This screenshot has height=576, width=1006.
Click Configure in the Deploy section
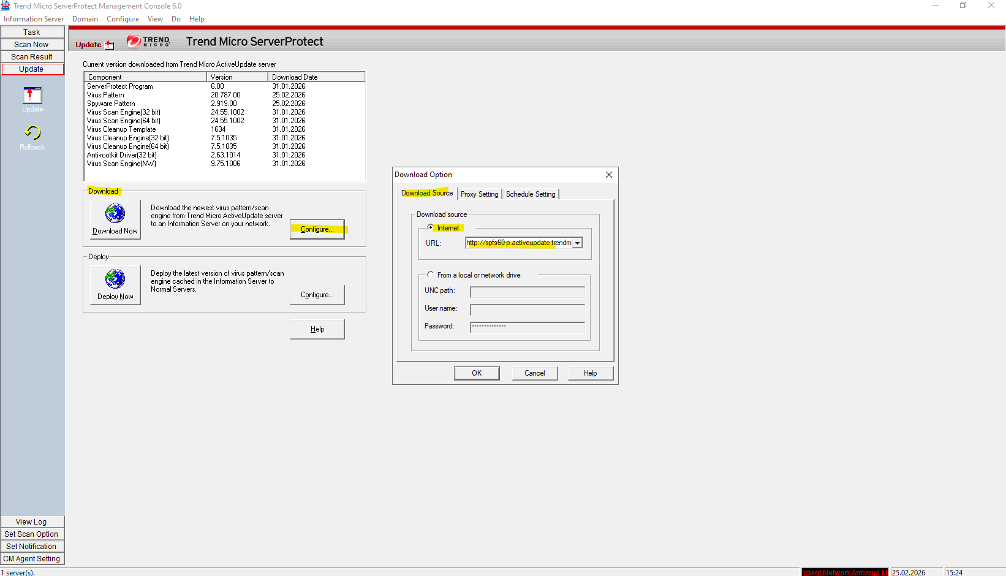317,295
